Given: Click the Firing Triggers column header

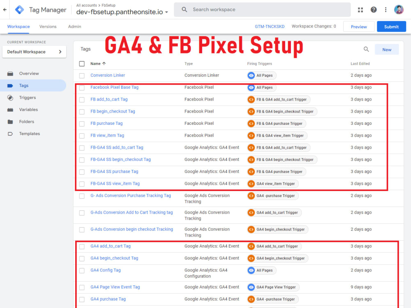Looking at the screenshot, I should (x=259, y=64).
